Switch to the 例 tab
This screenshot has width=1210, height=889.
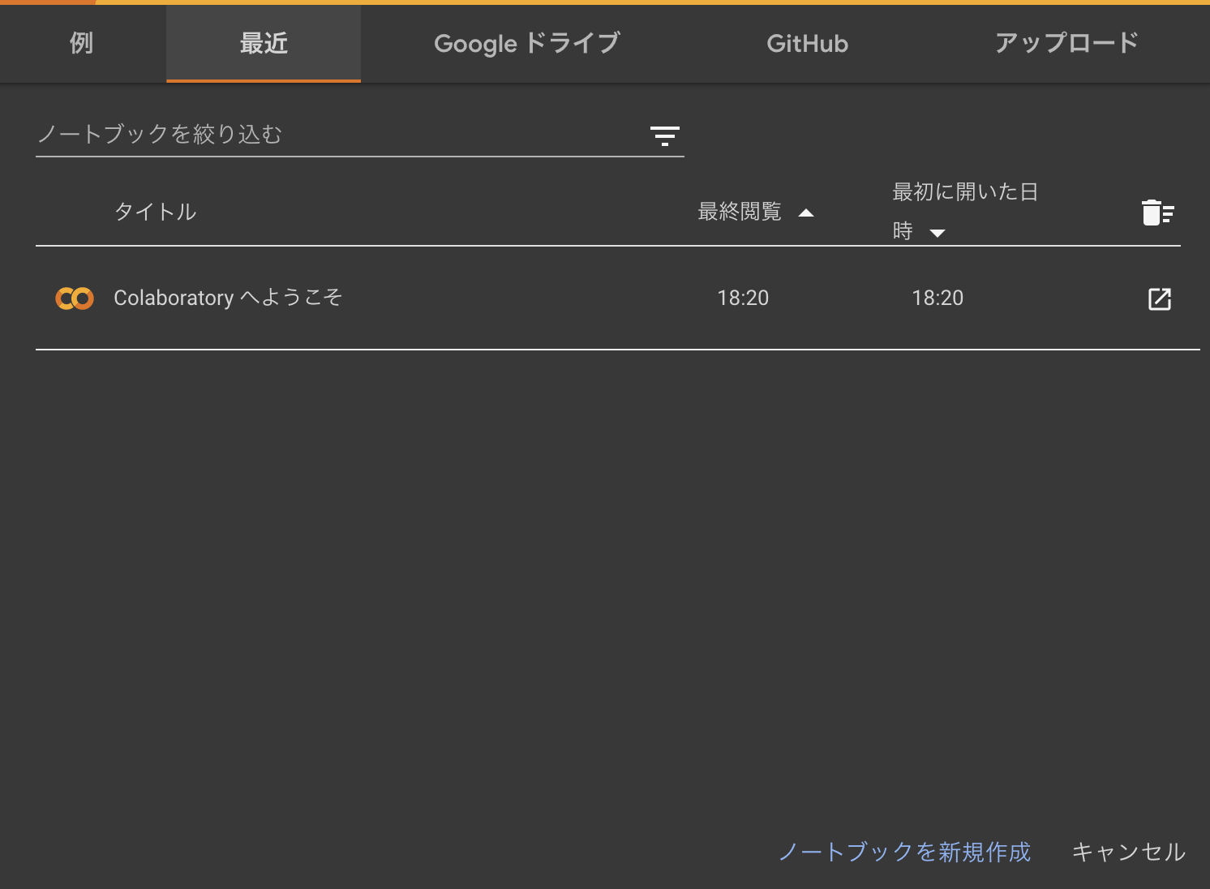81,43
